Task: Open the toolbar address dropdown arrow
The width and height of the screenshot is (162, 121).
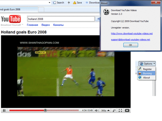Action: coord(49,3)
